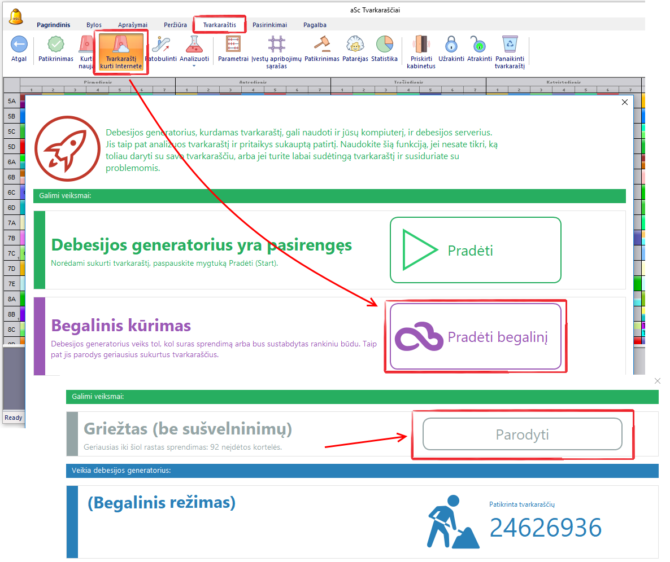This screenshot has width=670, height=562.
Task: Expand the Analizuoti dropdown arrow
Action: (194, 66)
